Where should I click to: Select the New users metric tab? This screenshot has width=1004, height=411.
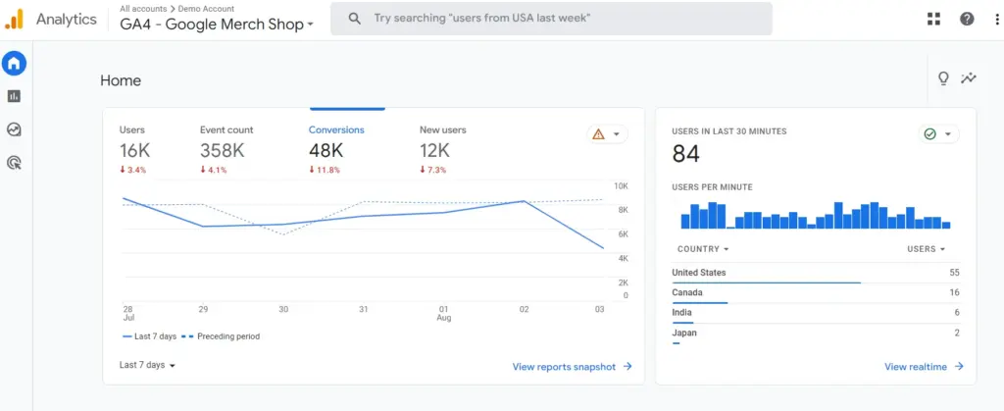443,149
